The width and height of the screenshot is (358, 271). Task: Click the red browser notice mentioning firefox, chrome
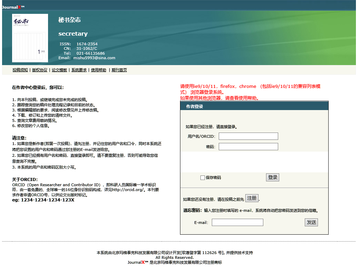pos(250,89)
